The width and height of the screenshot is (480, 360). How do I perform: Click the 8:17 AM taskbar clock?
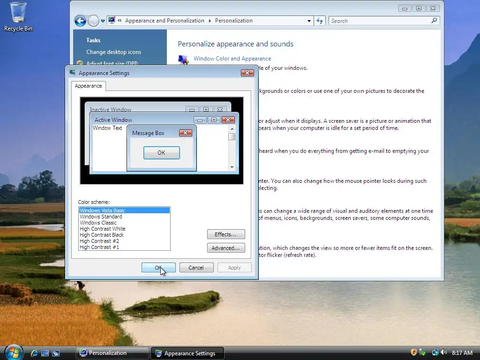click(x=462, y=352)
